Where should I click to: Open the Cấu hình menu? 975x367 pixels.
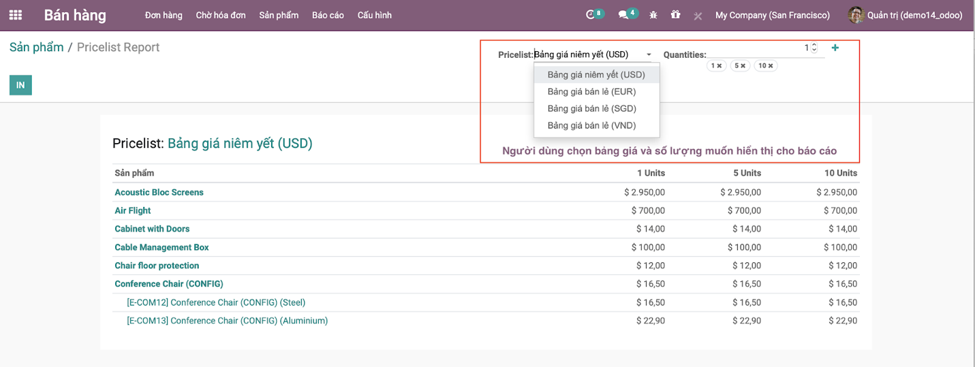(x=374, y=15)
